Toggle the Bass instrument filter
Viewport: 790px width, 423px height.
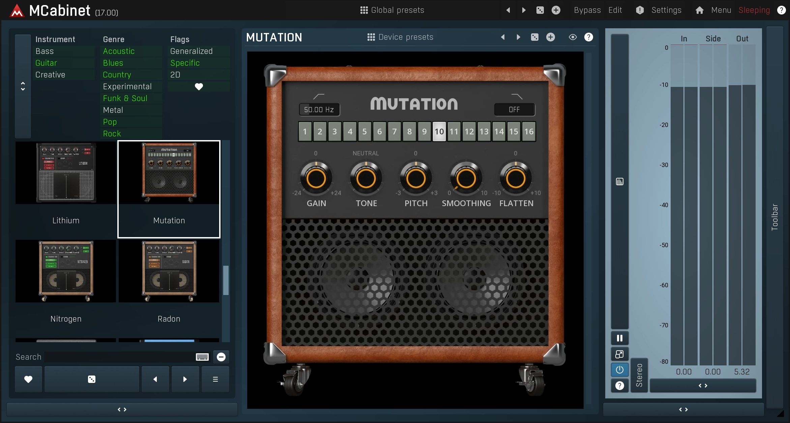tap(45, 51)
